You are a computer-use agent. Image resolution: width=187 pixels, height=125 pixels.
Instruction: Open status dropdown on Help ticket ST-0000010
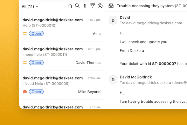click(x=36, y=33)
